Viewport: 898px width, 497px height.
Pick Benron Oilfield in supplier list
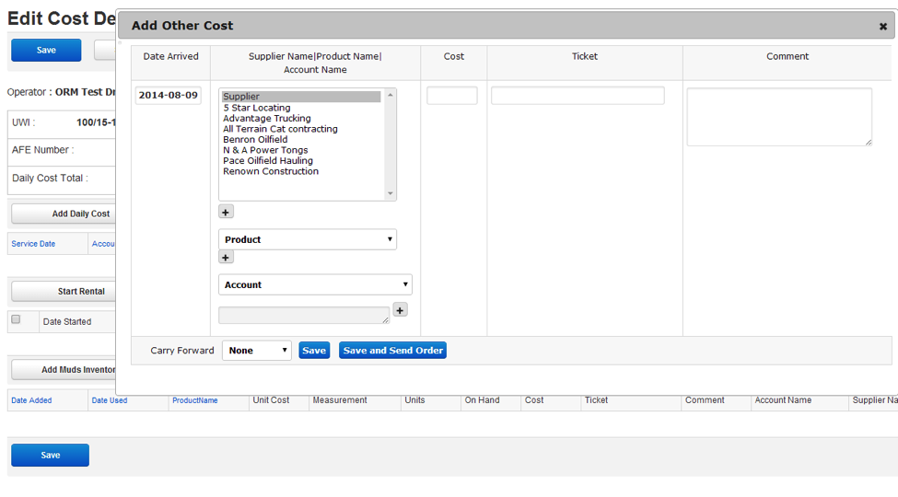click(x=254, y=140)
